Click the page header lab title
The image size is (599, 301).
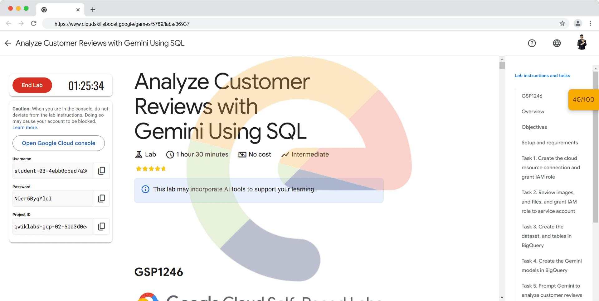pyautogui.click(x=100, y=43)
